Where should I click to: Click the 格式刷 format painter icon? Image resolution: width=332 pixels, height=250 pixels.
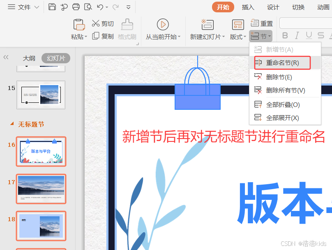click(x=127, y=25)
